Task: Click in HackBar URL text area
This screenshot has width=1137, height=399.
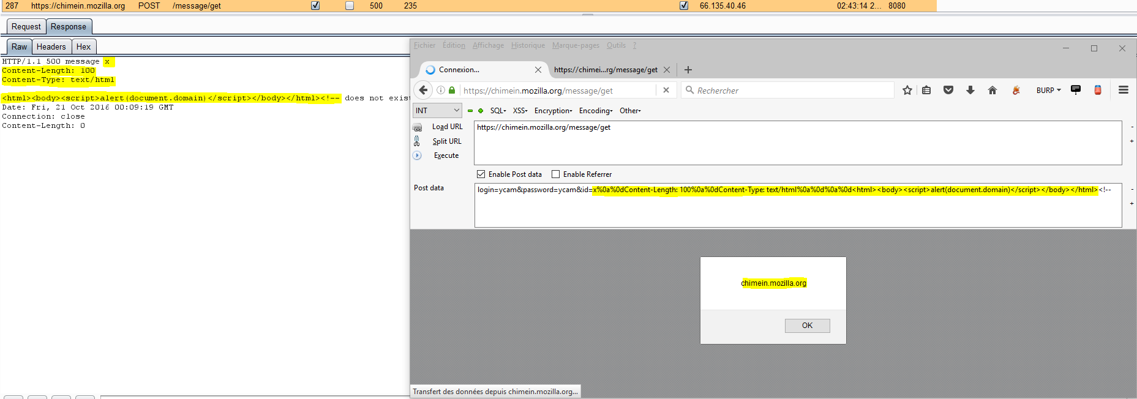Action: pyautogui.click(x=798, y=143)
